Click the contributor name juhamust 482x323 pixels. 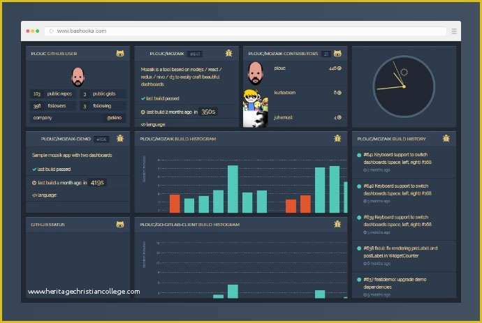tap(283, 117)
